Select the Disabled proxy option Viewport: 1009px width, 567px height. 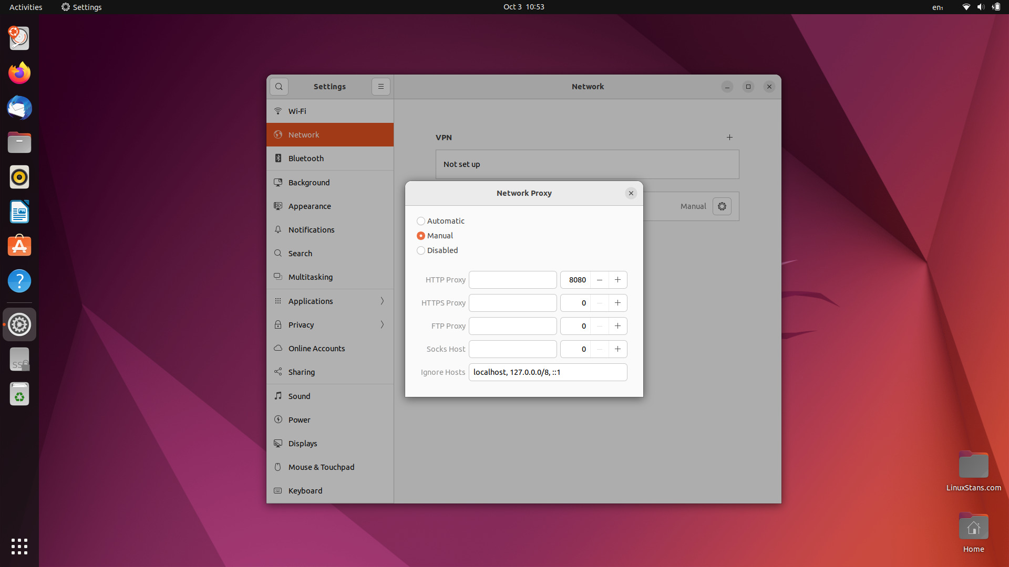point(421,250)
